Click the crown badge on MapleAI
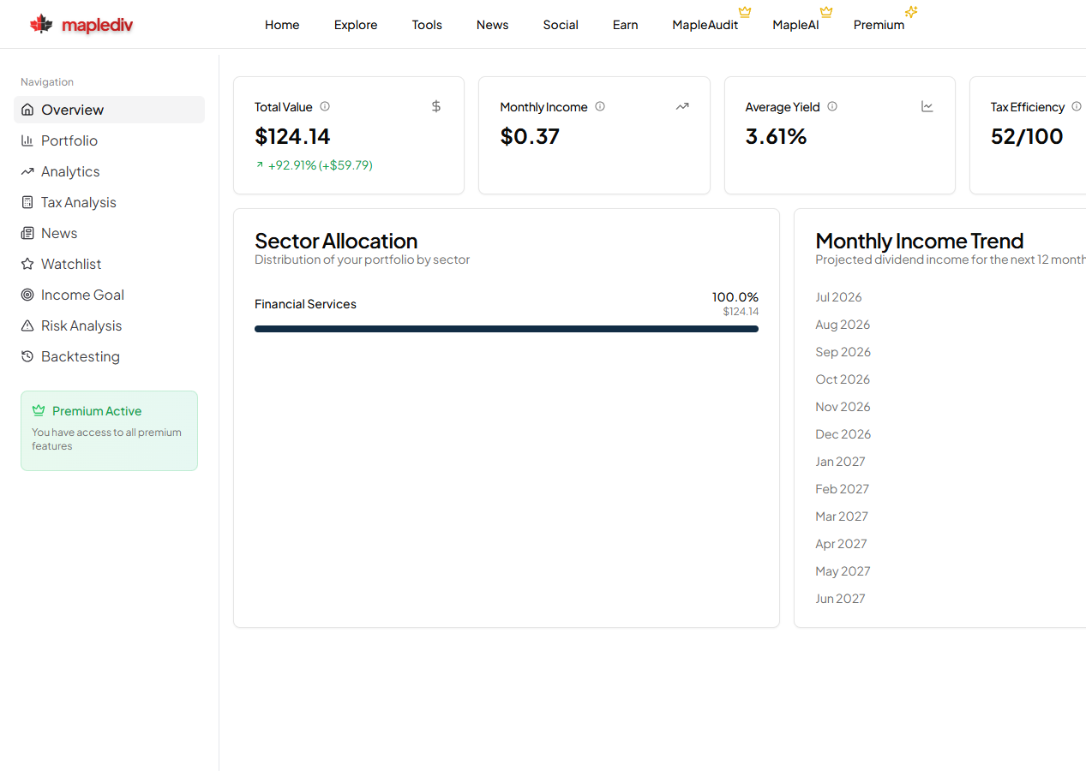The height and width of the screenshot is (776, 1086). point(826,12)
